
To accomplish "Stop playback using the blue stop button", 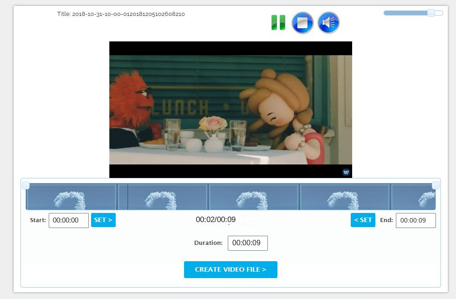I will pos(302,23).
